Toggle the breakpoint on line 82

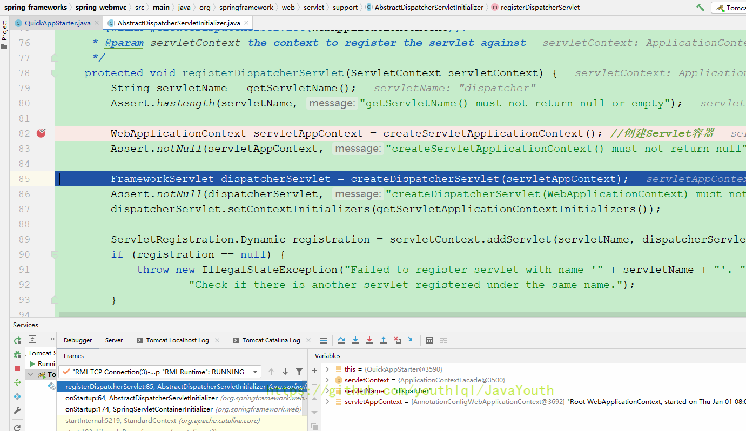click(41, 133)
